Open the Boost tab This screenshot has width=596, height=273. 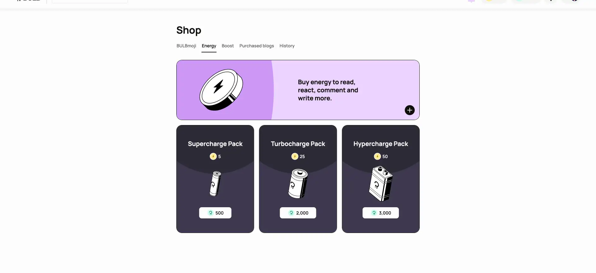tap(228, 46)
